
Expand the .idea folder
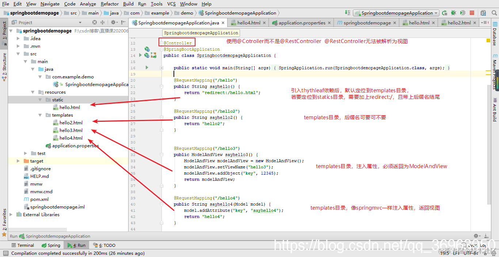(18, 38)
